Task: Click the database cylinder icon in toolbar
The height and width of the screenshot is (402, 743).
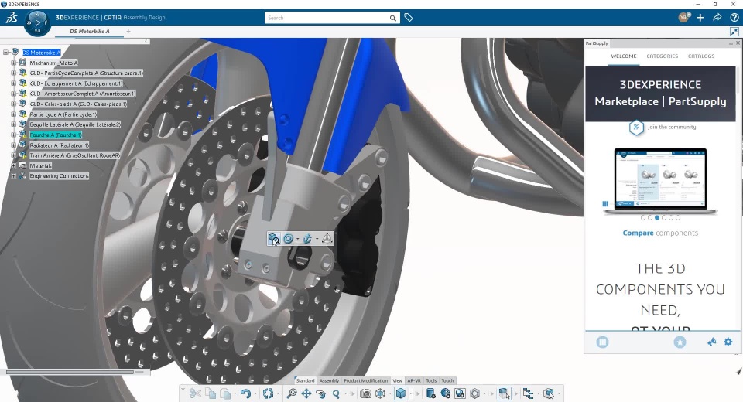Action: (x=430, y=393)
